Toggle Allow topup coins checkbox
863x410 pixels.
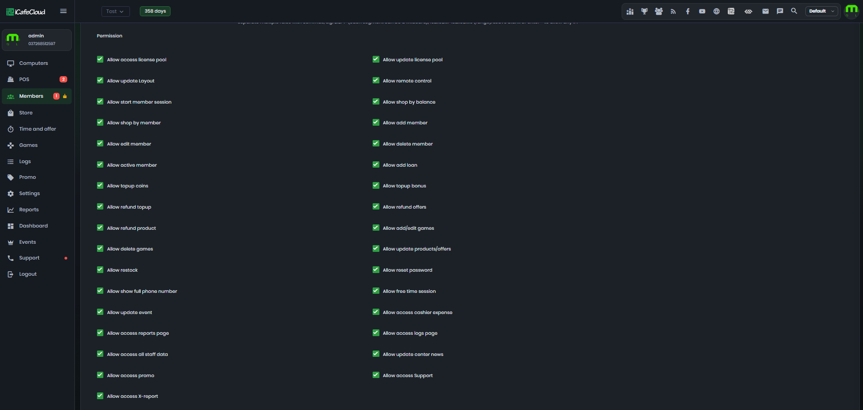click(x=100, y=185)
